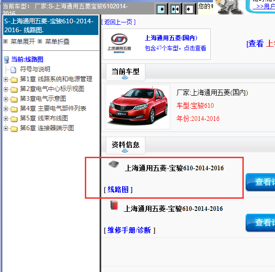Viewport: 275px width, 272px height.
Task: Open the 线路图 link
Action: (118, 189)
